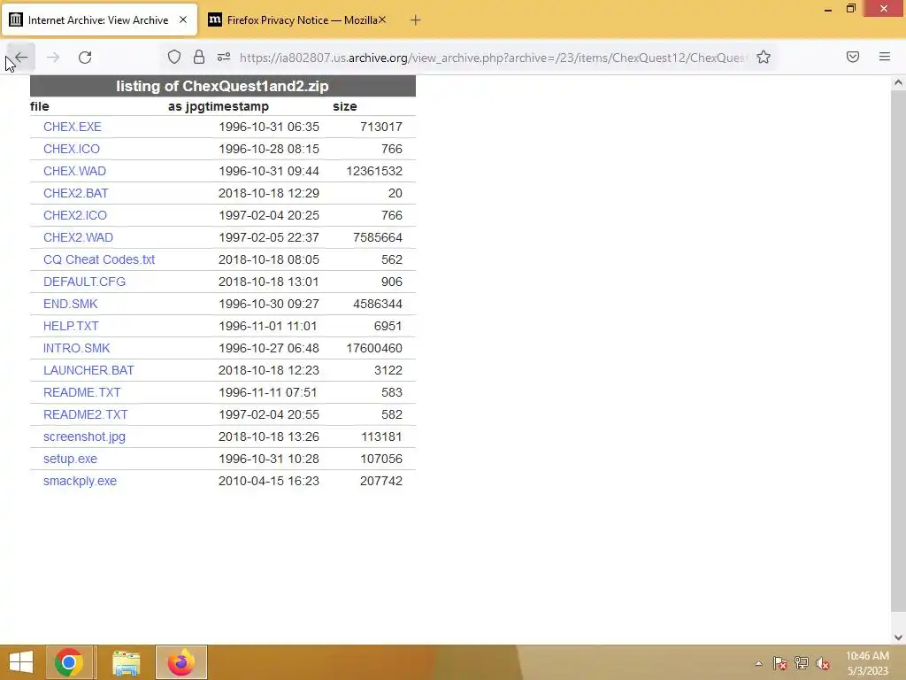Screen dimensions: 906x680
Task: Open the LAUNCHER.BAT file link
Action: [x=88, y=370]
